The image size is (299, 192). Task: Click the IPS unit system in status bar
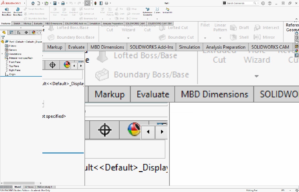pyautogui.click(x=283, y=190)
